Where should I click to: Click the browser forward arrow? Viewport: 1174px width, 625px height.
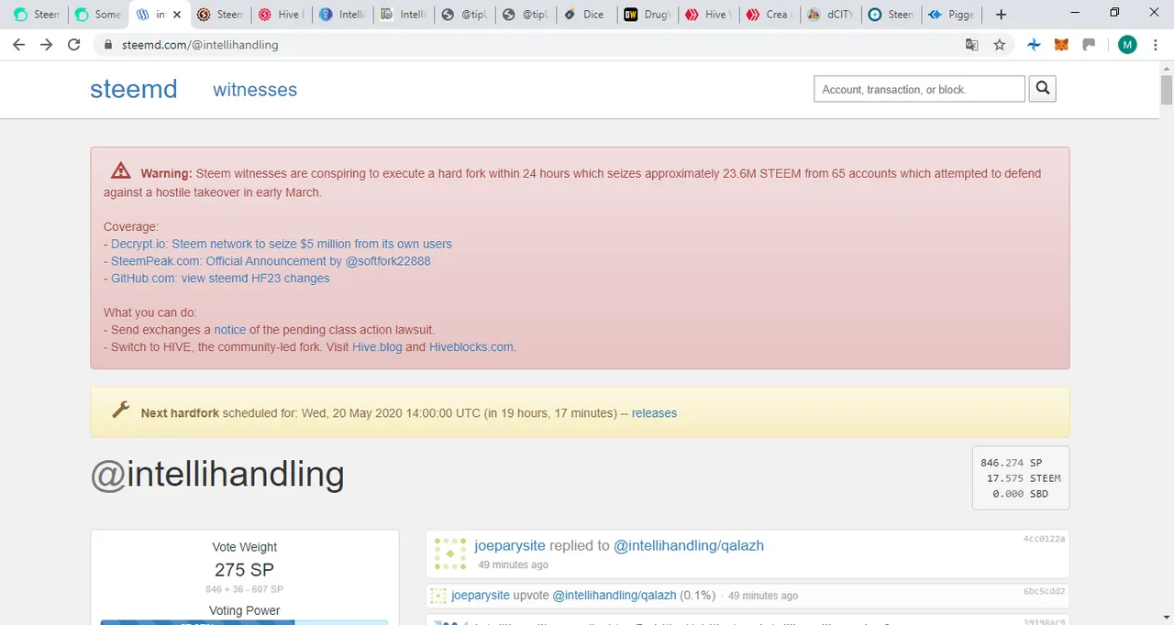47,44
